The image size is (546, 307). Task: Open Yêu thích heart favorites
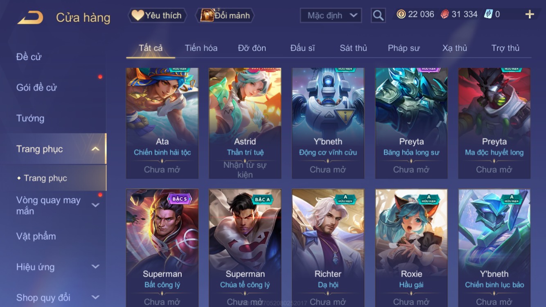[157, 16]
